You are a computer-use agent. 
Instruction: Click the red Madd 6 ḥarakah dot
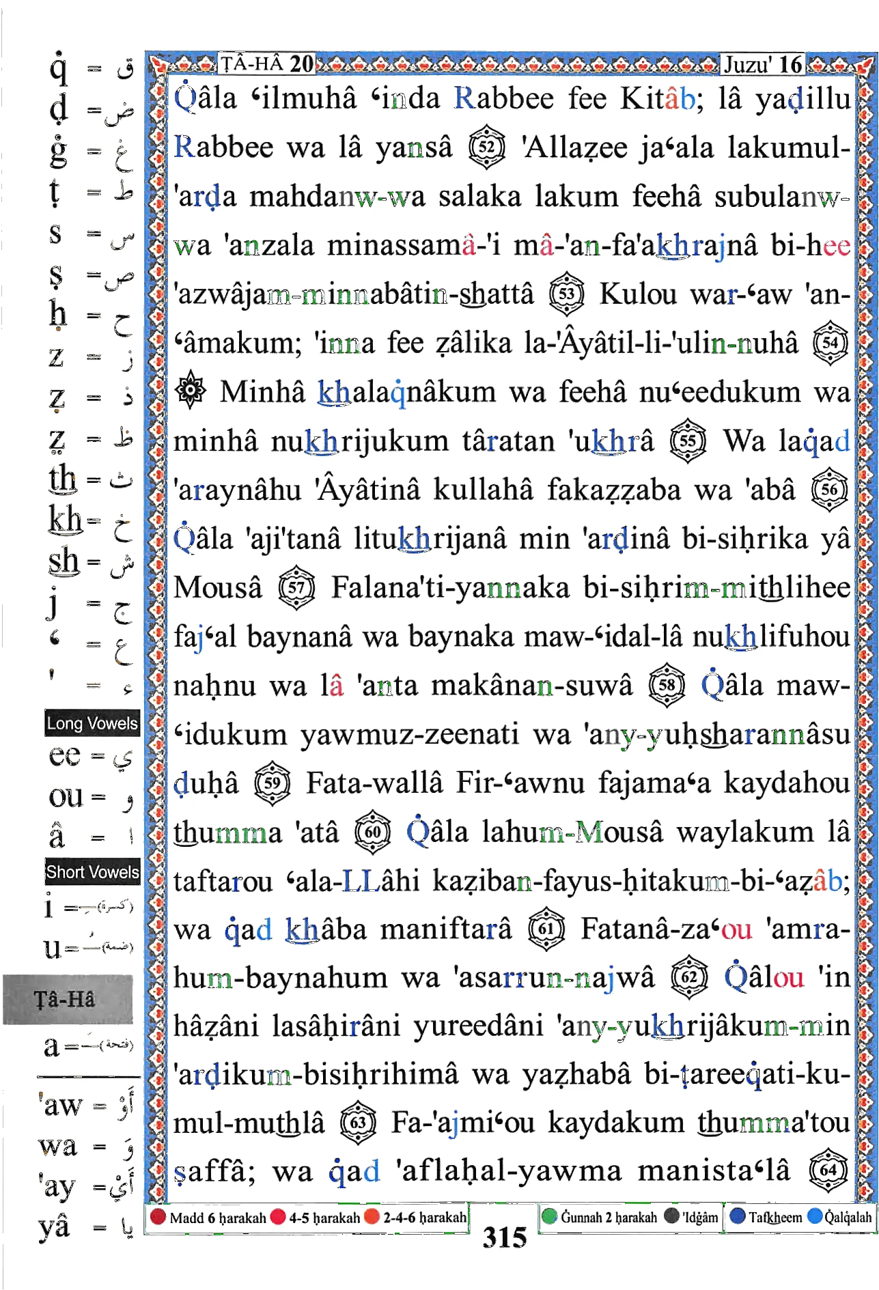pos(158,1217)
